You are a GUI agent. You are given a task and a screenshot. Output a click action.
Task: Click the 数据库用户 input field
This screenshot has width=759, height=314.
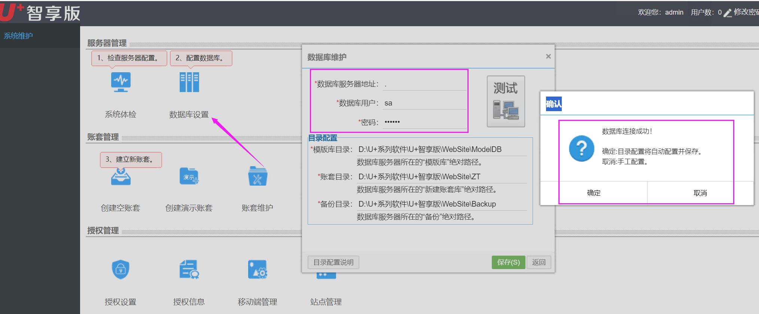(424, 103)
